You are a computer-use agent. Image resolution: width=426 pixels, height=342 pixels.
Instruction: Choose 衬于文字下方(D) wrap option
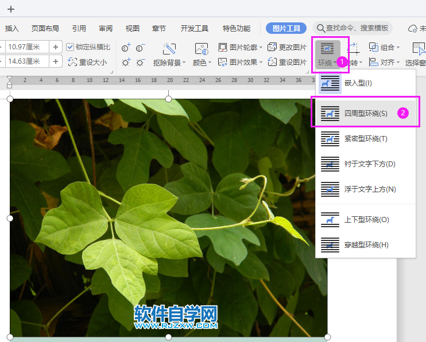coord(366,164)
